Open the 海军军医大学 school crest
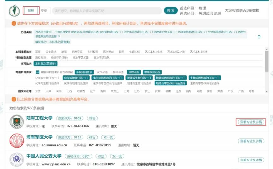 (17, 141)
